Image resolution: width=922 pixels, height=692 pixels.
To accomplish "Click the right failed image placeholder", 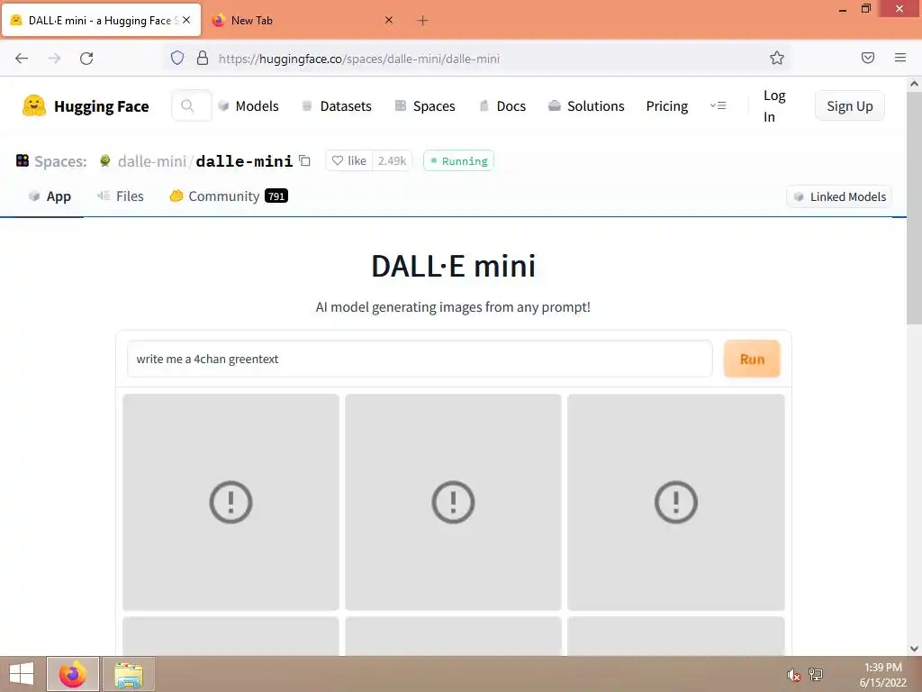I will point(675,502).
